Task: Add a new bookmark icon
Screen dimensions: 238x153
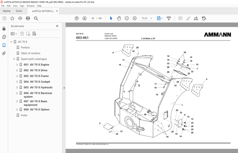Action: tap(28, 34)
